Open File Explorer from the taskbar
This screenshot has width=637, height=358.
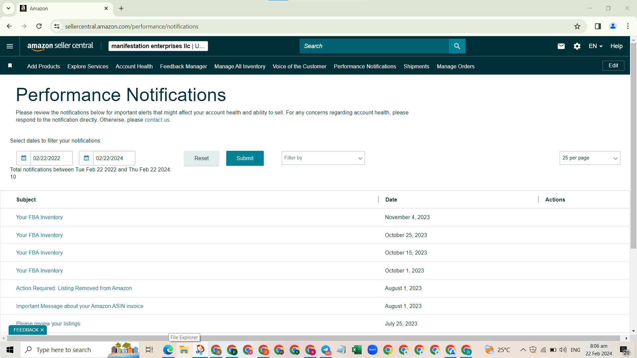[x=184, y=350]
